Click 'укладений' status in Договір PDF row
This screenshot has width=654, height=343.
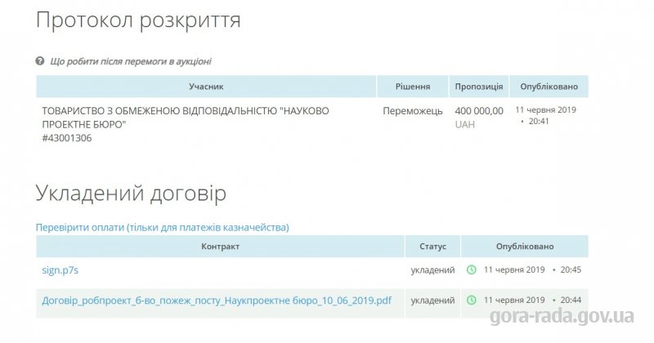pos(432,301)
